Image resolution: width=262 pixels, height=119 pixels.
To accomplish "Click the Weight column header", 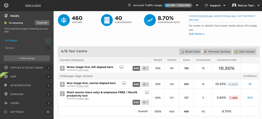I will click(158, 60).
